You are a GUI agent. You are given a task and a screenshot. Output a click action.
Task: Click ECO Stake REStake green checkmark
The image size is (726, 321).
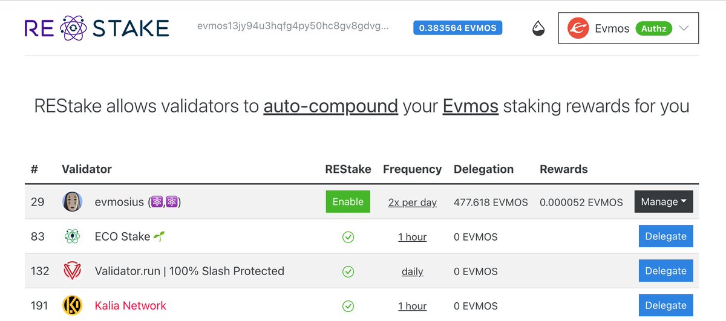(348, 237)
